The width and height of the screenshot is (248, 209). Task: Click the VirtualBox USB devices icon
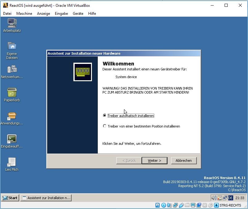coord(181,205)
